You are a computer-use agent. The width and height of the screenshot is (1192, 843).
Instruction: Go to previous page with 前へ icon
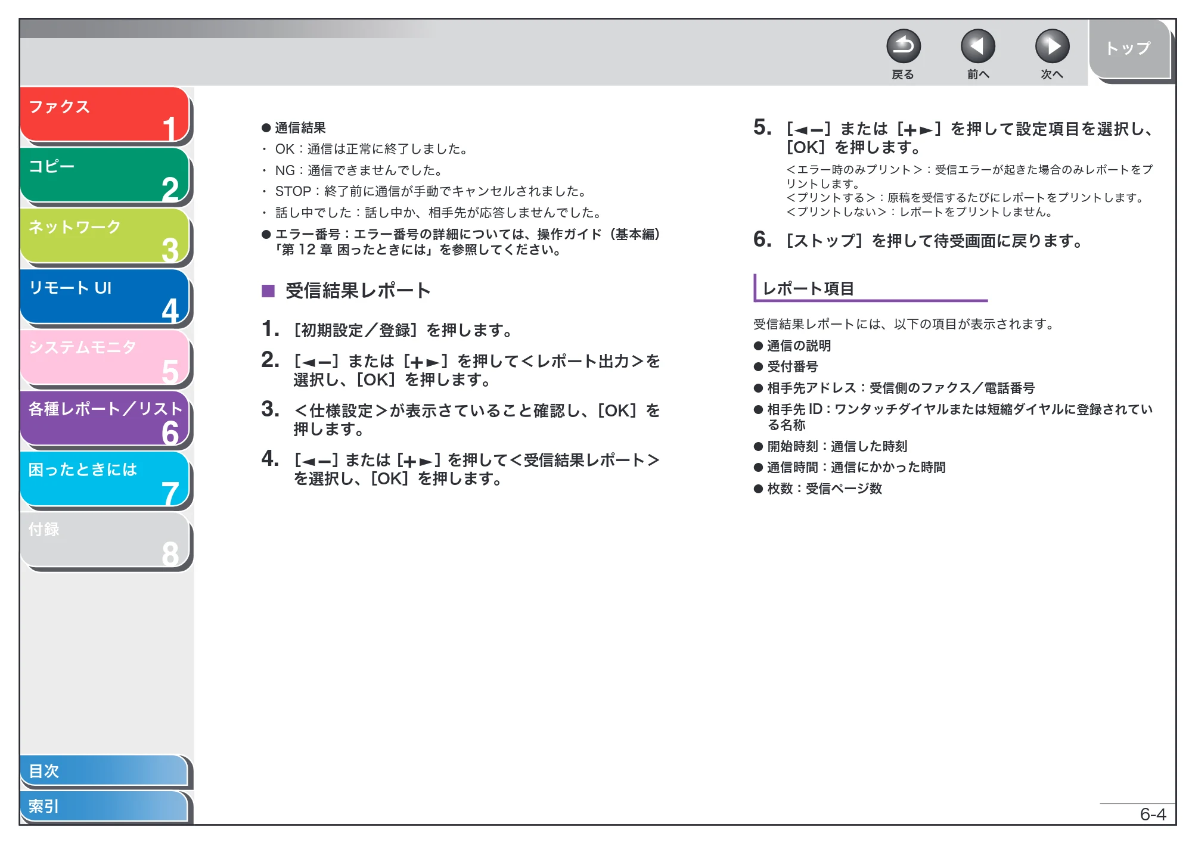tap(977, 46)
